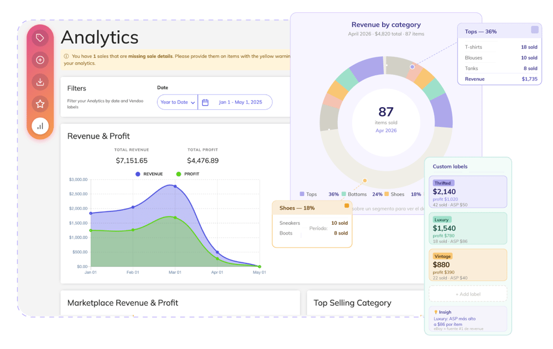Click the lightbulb icon beside Insight
Viewport: 553px width, 349px height.
[x=436, y=312]
